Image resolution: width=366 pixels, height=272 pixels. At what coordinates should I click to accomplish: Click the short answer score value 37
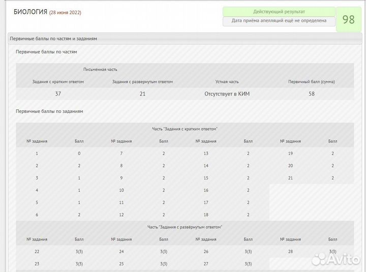pos(58,94)
